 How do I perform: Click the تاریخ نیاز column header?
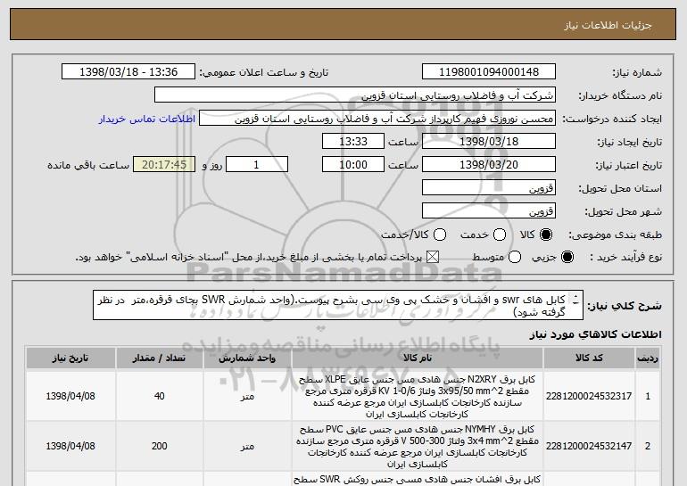tap(70, 358)
